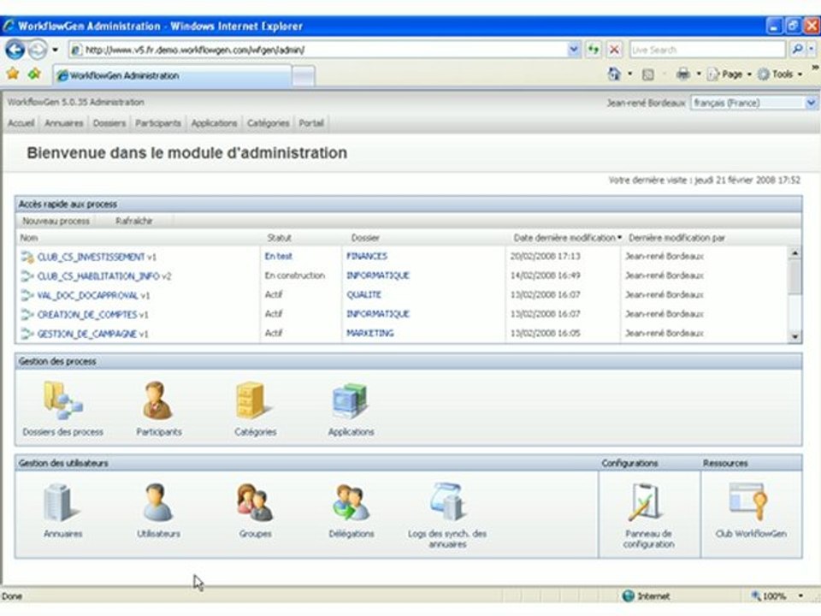Click the Nouveau process button
821x616 pixels.
coord(56,221)
